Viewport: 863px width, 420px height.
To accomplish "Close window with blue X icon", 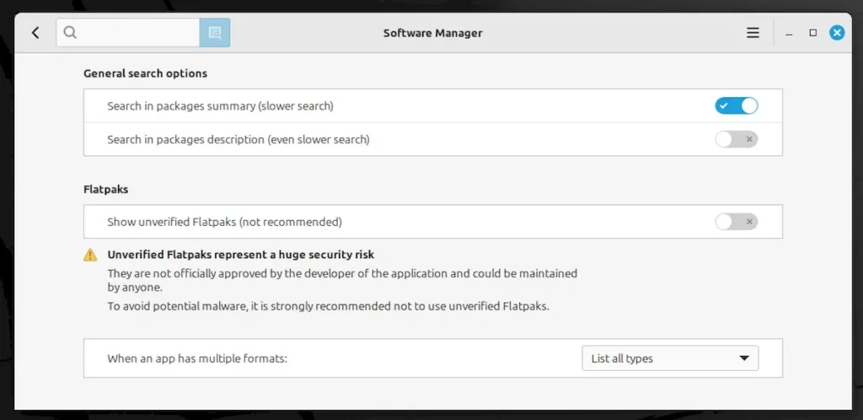I will [x=837, y=33].
